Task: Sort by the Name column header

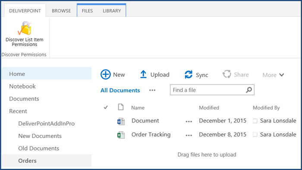Action: 138,107
